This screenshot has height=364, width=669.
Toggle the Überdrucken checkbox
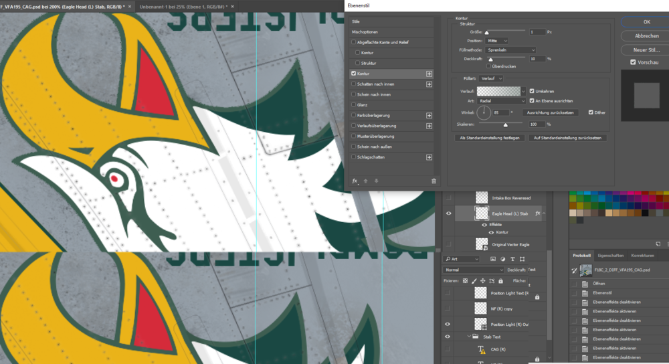488,66
